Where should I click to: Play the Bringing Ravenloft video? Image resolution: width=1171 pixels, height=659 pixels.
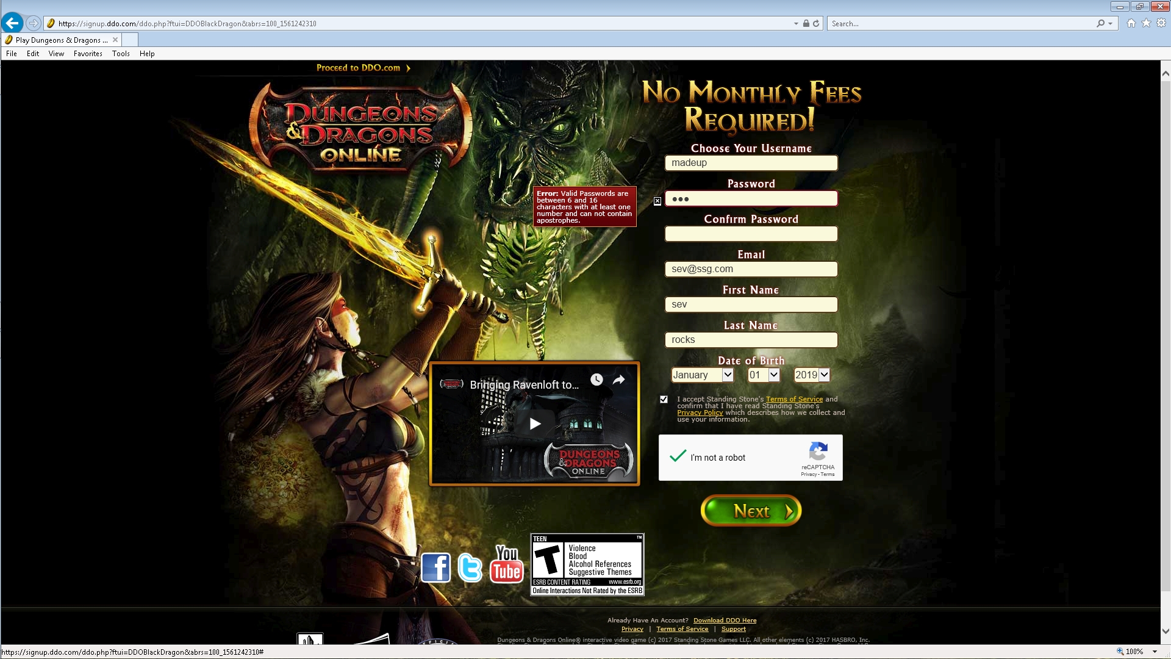(x=535, y=423)
